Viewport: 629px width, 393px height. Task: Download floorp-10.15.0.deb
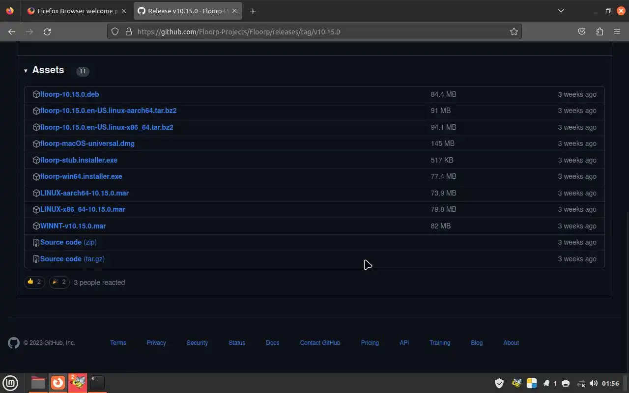69,94
